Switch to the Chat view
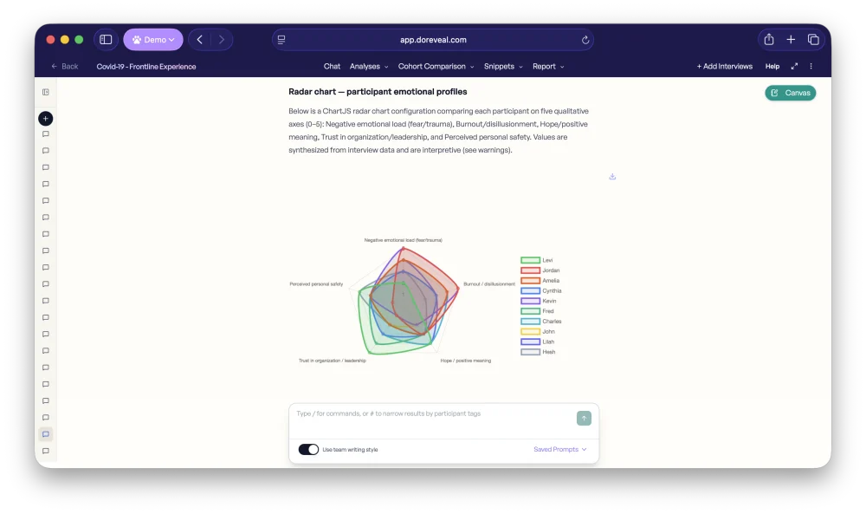Screen dimensions: 866x514 332,67
